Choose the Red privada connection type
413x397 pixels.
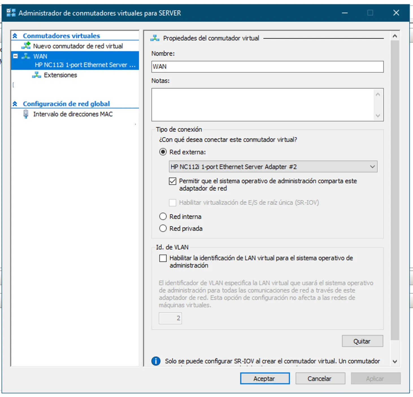[x=163, y=228]
